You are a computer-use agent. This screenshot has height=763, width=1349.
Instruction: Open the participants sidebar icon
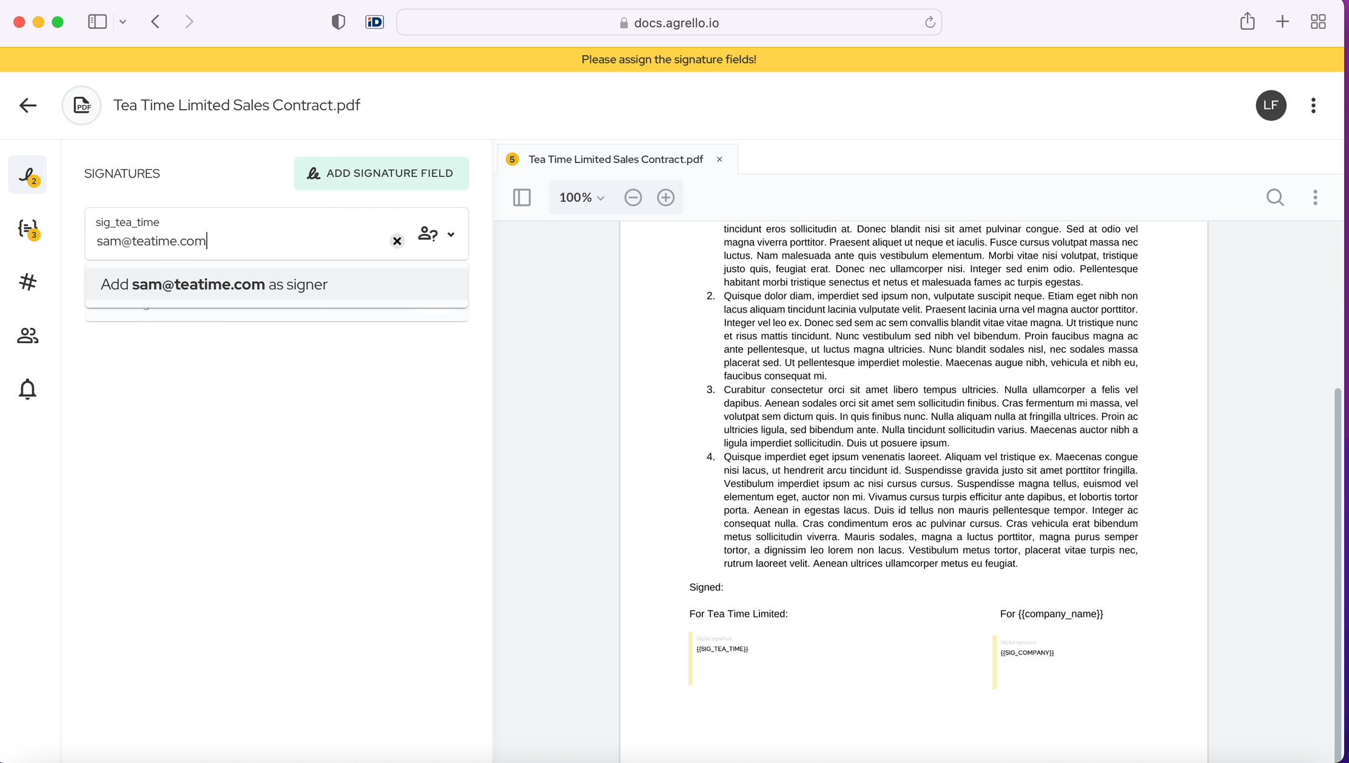click(x=27, y=335)
